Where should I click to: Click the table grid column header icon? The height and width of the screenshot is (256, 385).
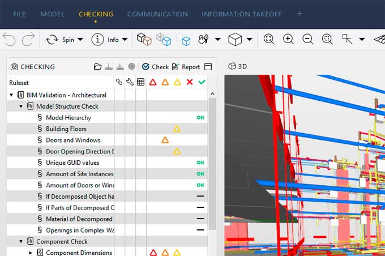pyautogui.click(x=140, y=82)
